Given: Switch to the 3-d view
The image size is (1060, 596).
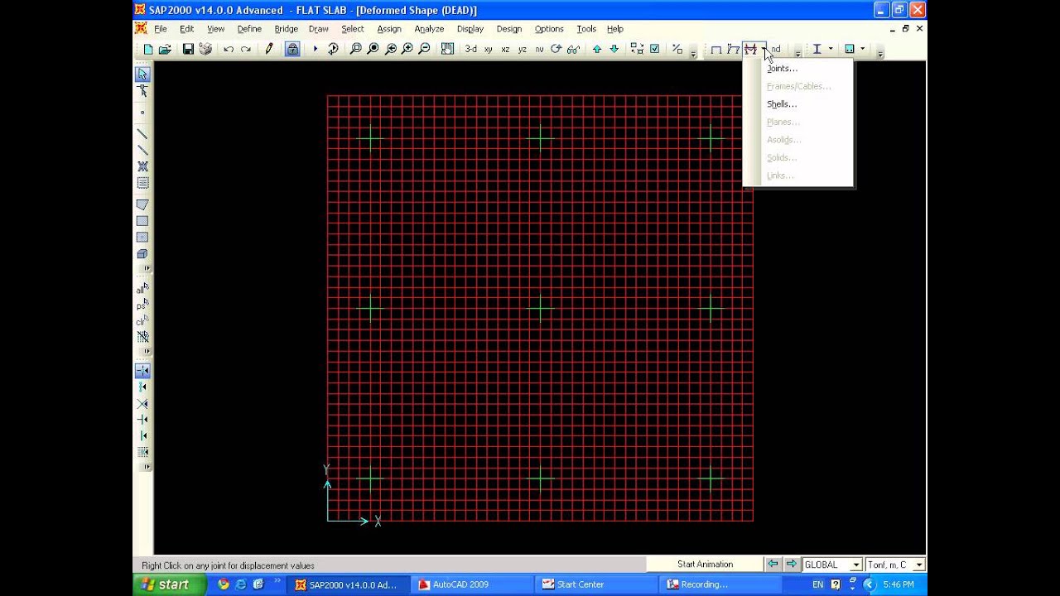Looking at the screenshot, I should pos(470,50).
